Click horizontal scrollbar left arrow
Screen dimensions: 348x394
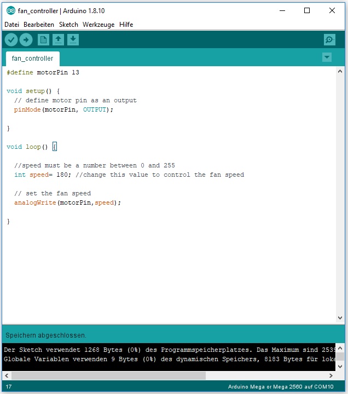pos(7,375)
